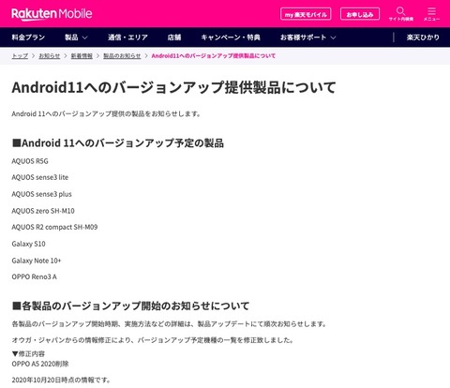The image size is (450, 388).
Task: Click the my 楽天モバイル button
Action: point(306,14)
